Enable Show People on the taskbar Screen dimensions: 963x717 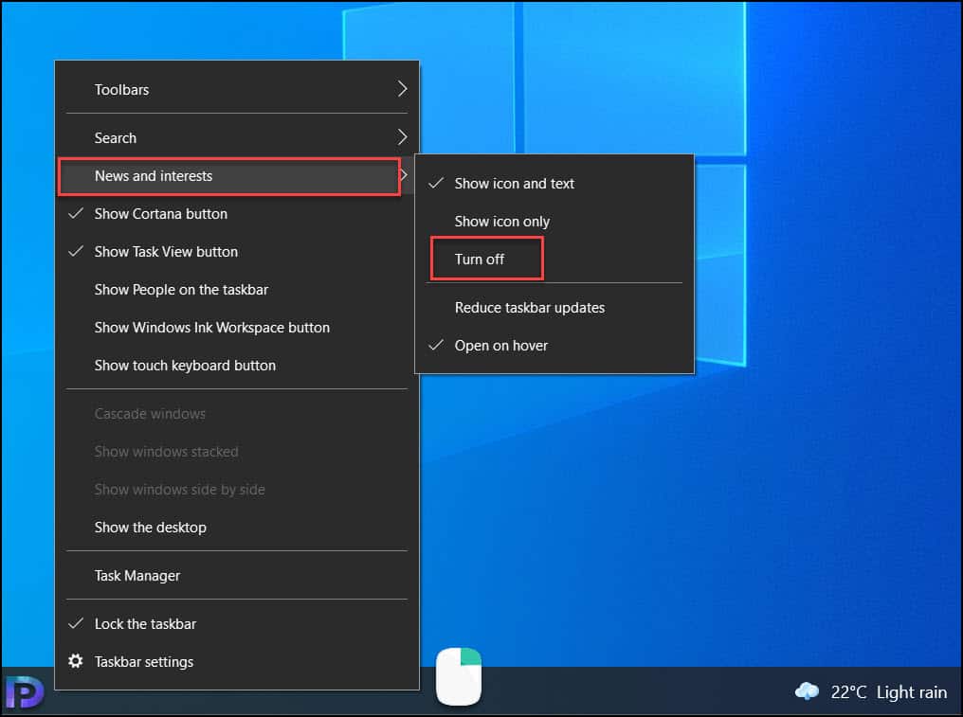[x=237, y=290]
